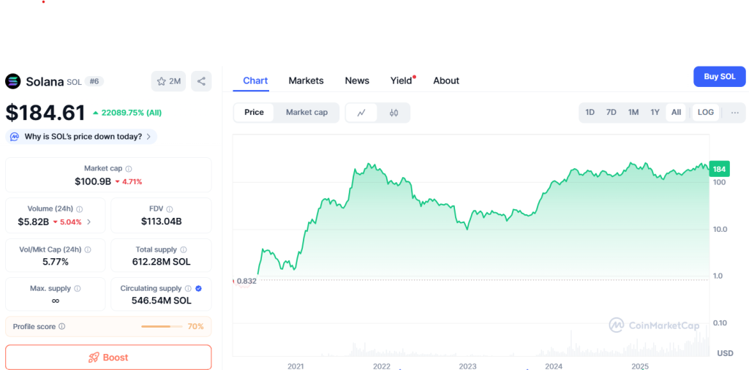749x370 pixels.
Task: Click the Circulating supply verified badge
Action: pos(199,289)
